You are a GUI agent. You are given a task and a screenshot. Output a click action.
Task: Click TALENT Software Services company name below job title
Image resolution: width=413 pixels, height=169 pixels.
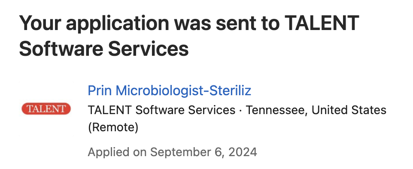[x=161, y=110]
